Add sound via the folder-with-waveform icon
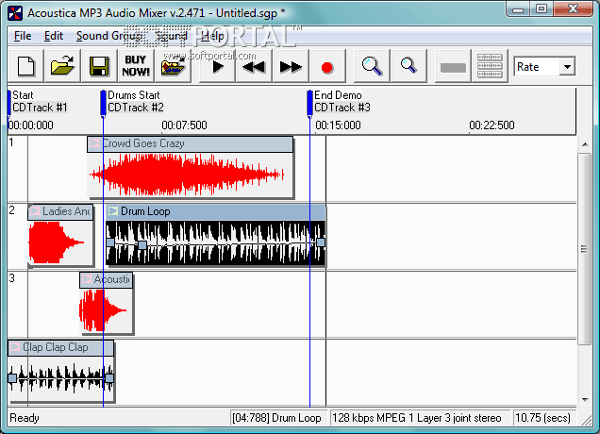This screenshot has width=600, height=434. (x=173, y=66)
